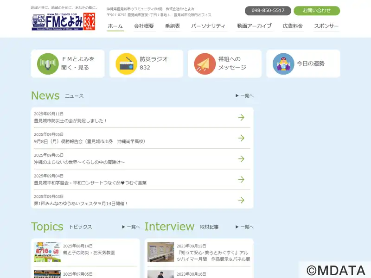Go to the ホーム menu tab
Screen dimensions: 371x278
pyautogui.click(x=115, y=26)
